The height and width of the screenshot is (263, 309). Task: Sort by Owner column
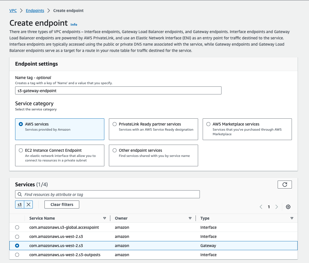click(190, 218)
